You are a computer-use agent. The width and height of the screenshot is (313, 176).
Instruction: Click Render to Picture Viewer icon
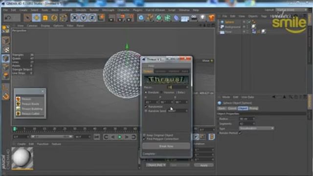click(121, 18)
